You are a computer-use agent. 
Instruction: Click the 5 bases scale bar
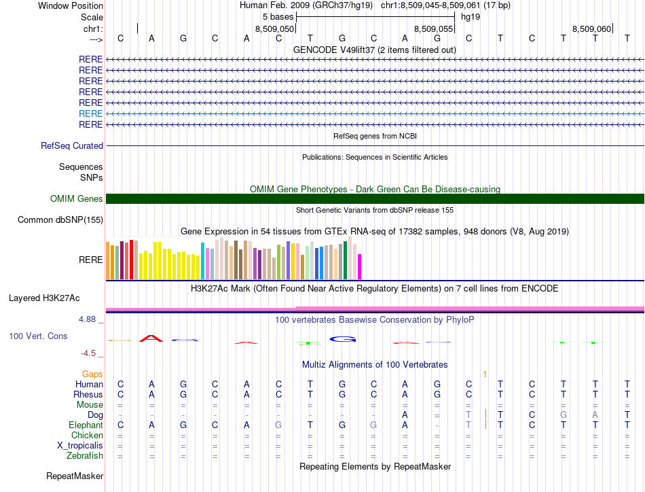click(375, 17)
